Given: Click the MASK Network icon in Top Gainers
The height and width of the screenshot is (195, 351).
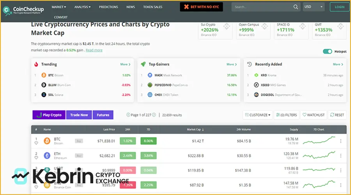Looking at the screenshot, I should (150, 75).
